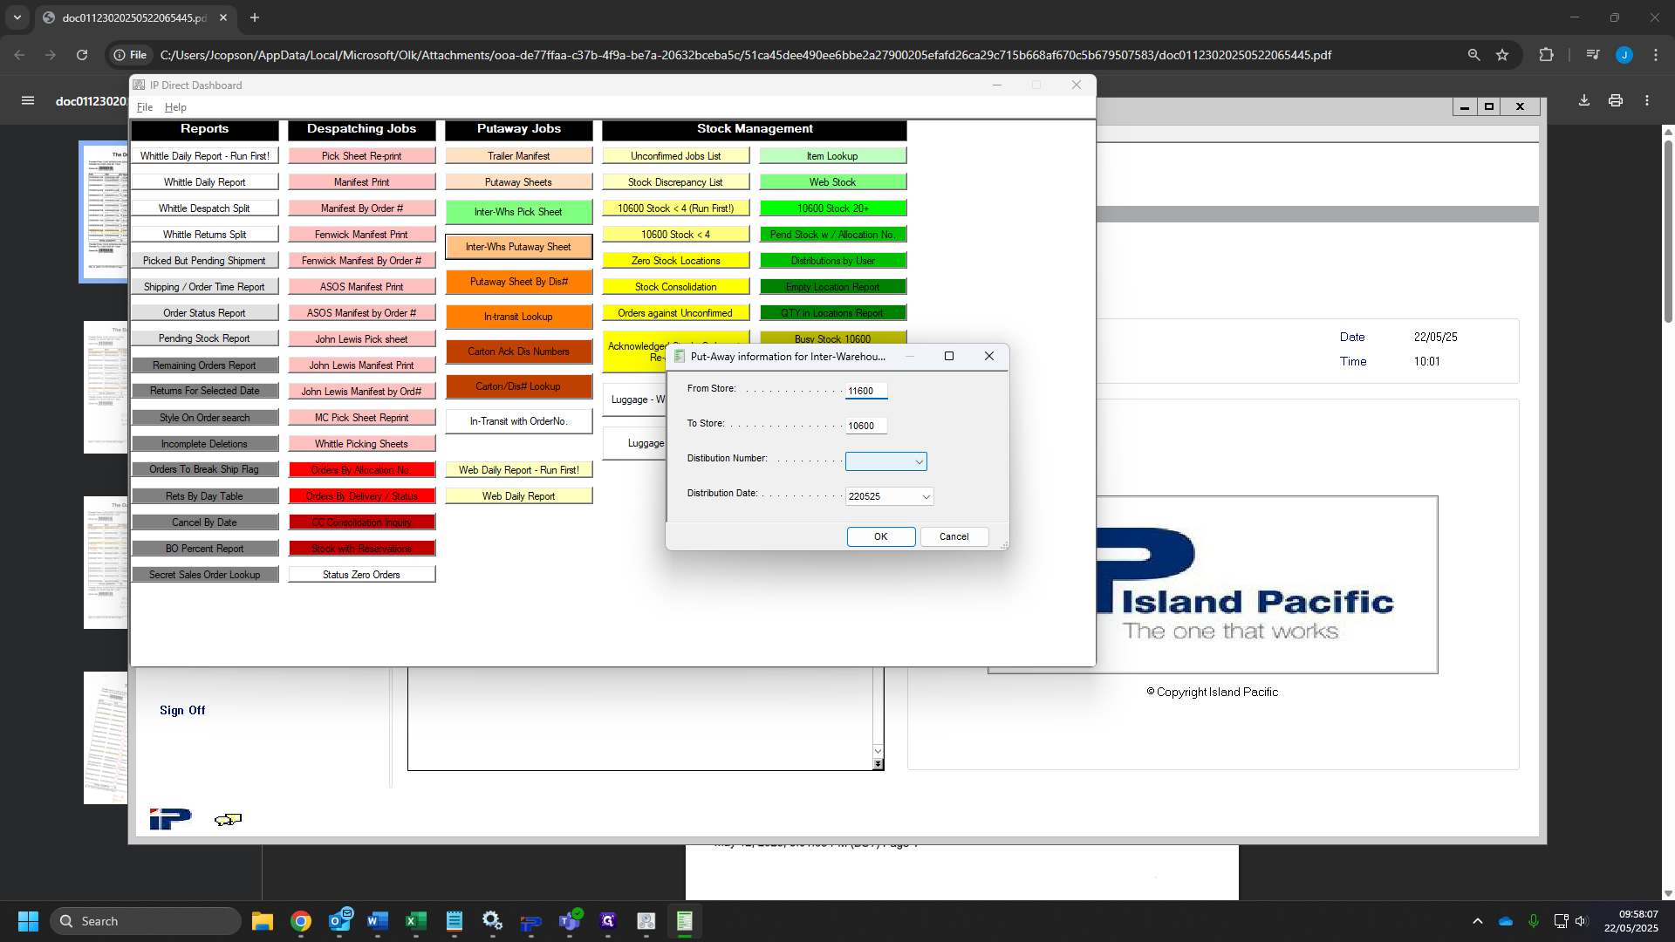Open Settings gear in taskbar
1675x942 pixels.
(493, 921)
